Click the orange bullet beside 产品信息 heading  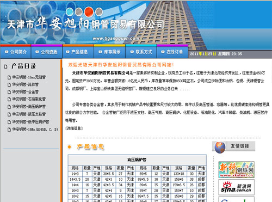(69, 147)
